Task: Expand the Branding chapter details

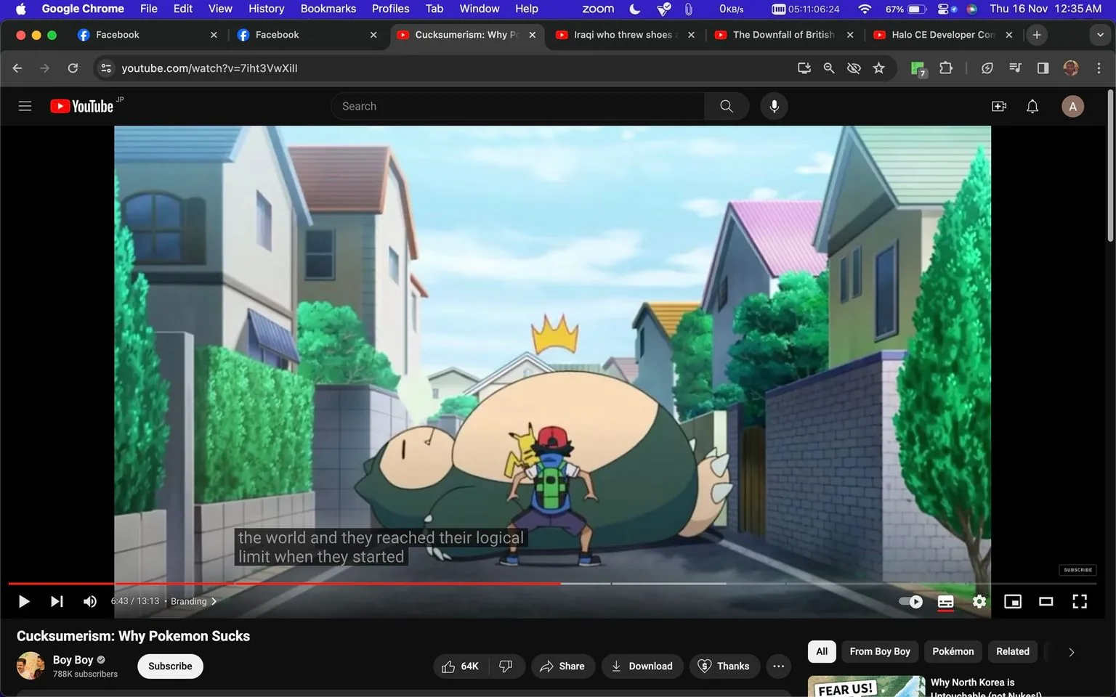Action: click(x=214, y=601)
